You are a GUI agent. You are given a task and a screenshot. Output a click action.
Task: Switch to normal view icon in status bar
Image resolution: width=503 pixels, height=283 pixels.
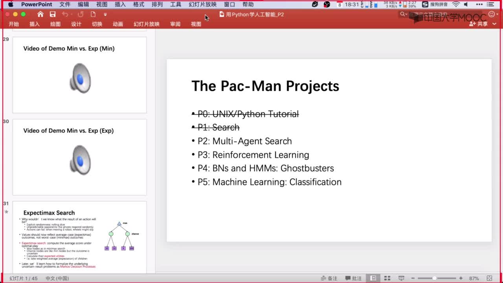373,278
